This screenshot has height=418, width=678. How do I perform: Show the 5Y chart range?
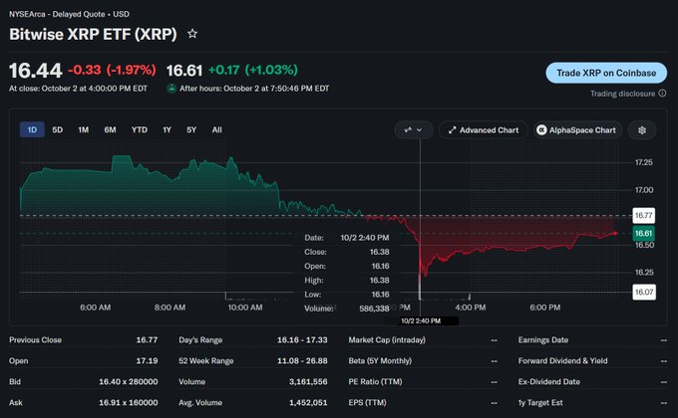point(191,129)
